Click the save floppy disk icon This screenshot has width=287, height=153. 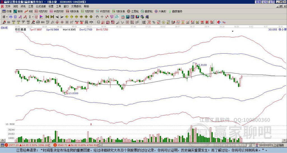(137, 17)
